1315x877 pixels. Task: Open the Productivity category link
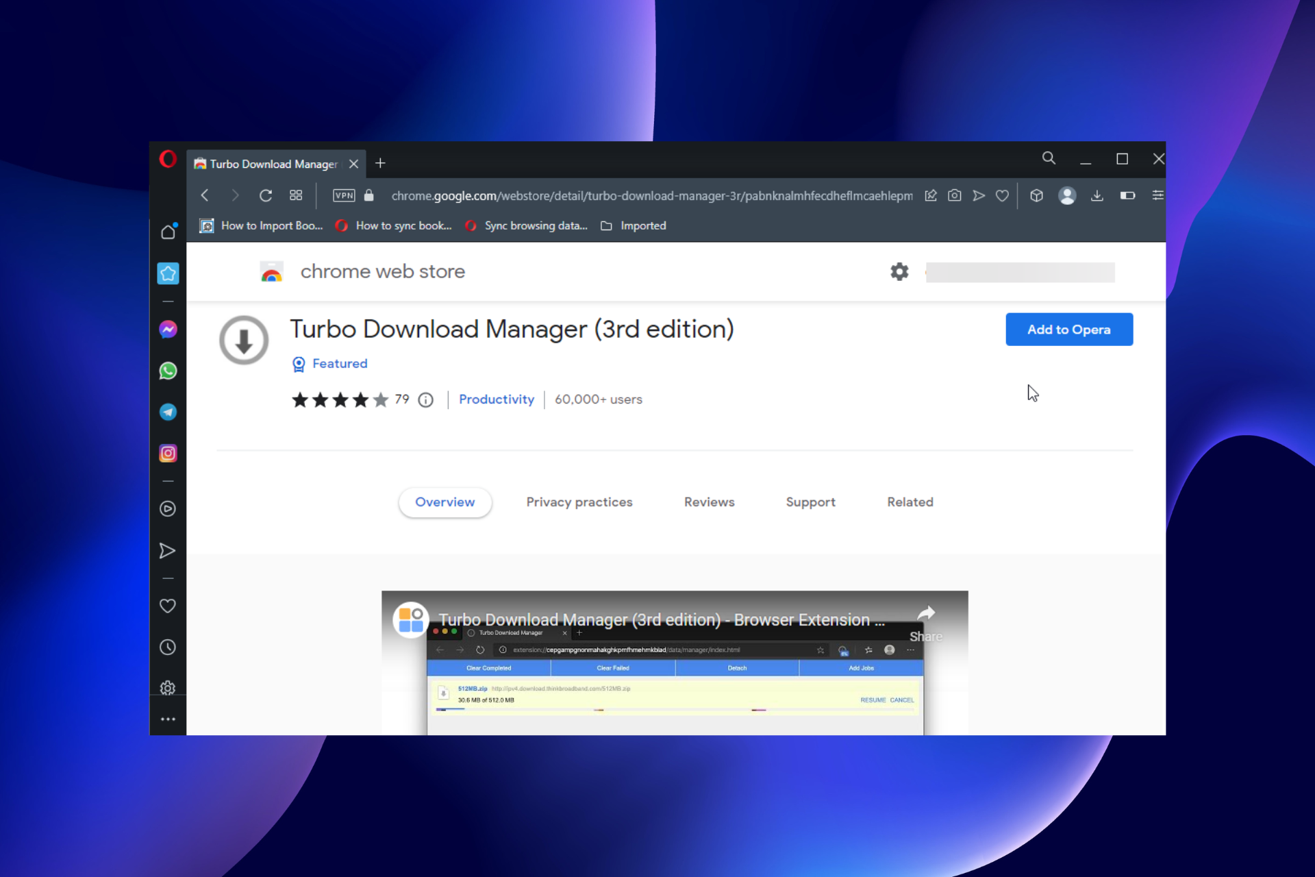497,399
